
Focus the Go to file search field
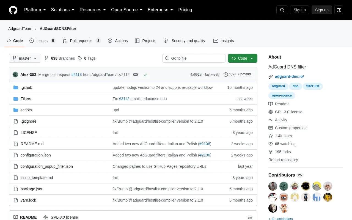click(x=194, y=58)
